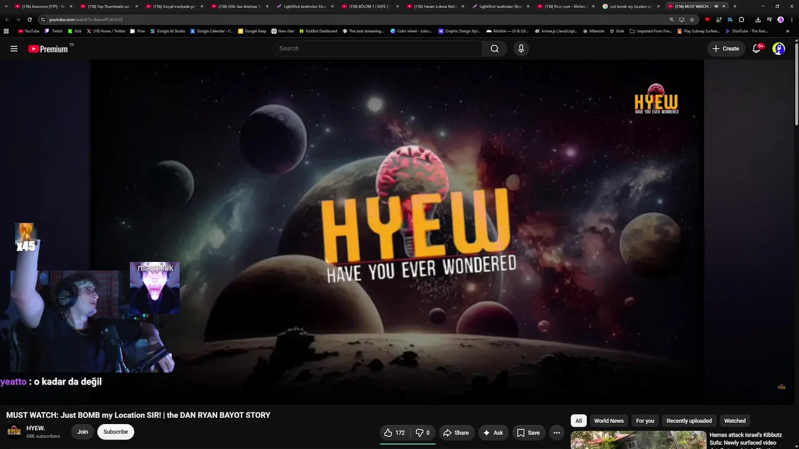Start voice search with microphone
799x449 pixels.
[x=521, y=49]
